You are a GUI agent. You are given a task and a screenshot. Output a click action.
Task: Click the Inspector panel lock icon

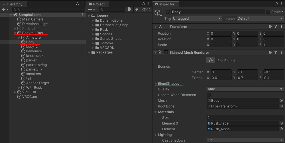coord(277,4)
